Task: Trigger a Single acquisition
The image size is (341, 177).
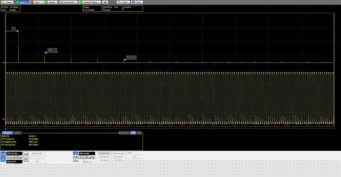Action: 50,2
